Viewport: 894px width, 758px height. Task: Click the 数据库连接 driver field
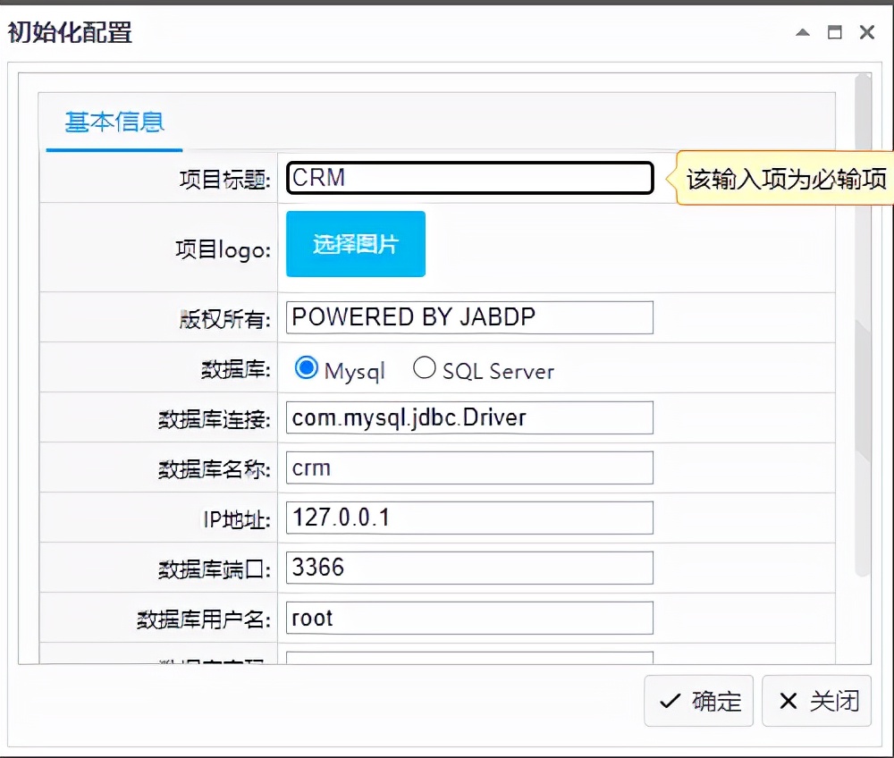[470, 417]
